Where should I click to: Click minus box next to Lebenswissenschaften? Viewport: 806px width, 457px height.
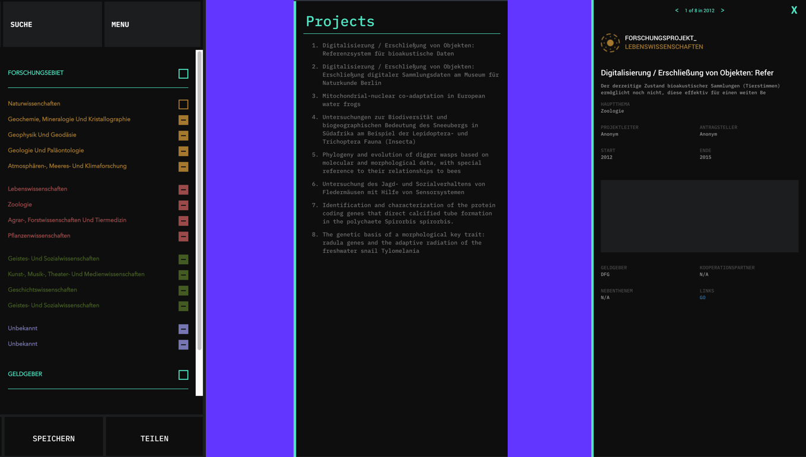tap(183, 190)
